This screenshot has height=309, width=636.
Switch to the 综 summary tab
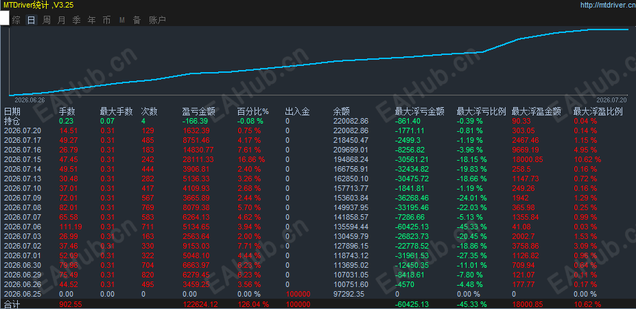click(x=16, y=20)
